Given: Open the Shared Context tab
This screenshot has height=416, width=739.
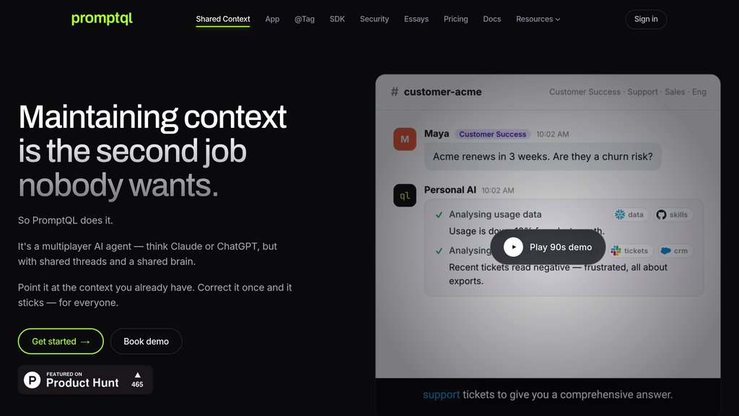Looking at the screenshot, I should click(223, 19).
